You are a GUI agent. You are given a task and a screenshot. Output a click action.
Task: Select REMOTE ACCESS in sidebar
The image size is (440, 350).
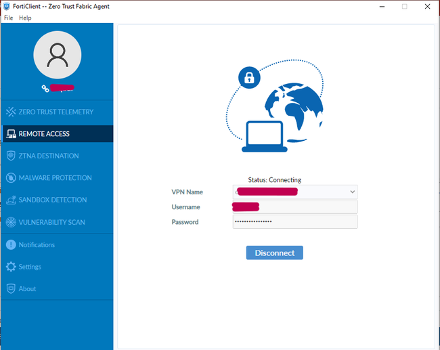pyautogui.click(x=57, y=134)
